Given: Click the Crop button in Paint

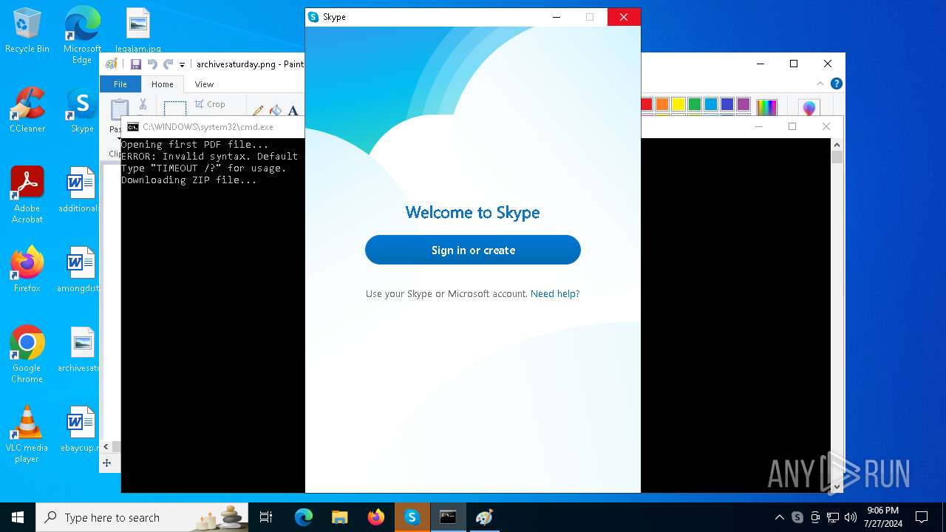Looking at the screenshot, I should point(210,104).
